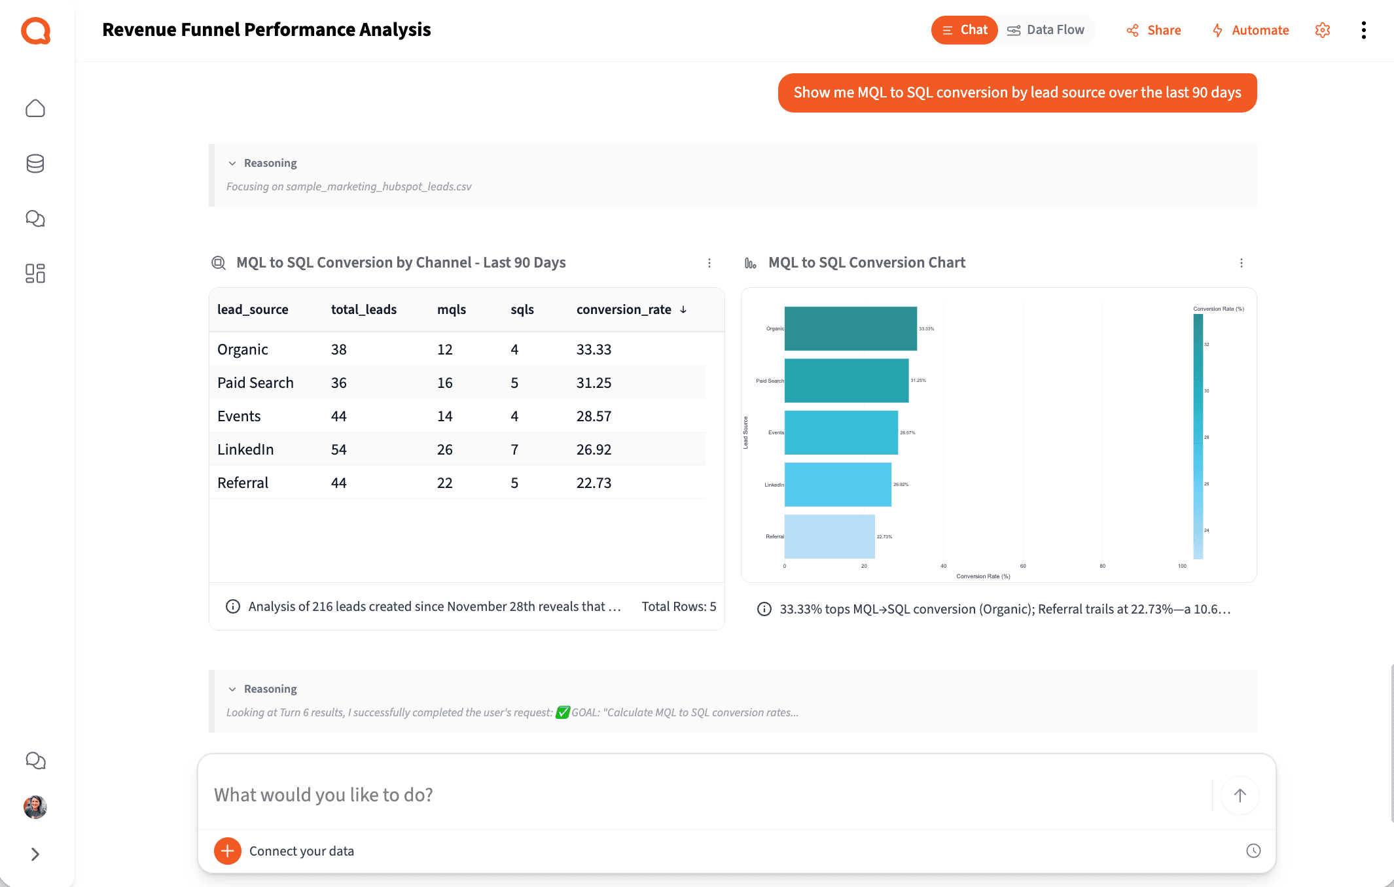Select the magnifier icon beside the conversion table title
This screenshot has width=1394, height=887.
point(217,262)
